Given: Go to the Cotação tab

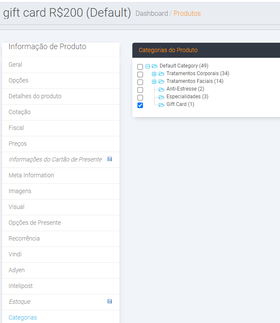Looking at the screenshot, I should [x=61, y=112].
